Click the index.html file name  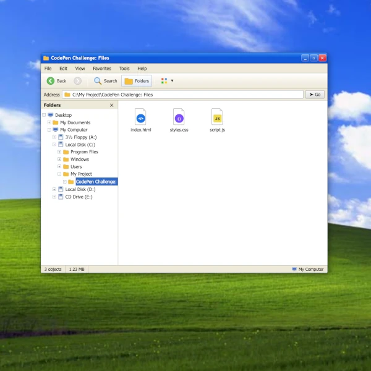pos(141,130)
